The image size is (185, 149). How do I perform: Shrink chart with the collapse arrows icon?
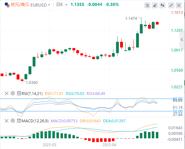tap(171, 5)
